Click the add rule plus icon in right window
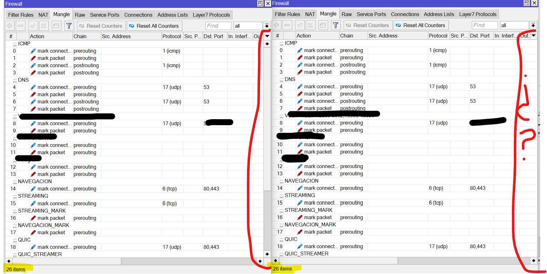The height and width of the screenshot is (274, 547). tap(276, 25)
